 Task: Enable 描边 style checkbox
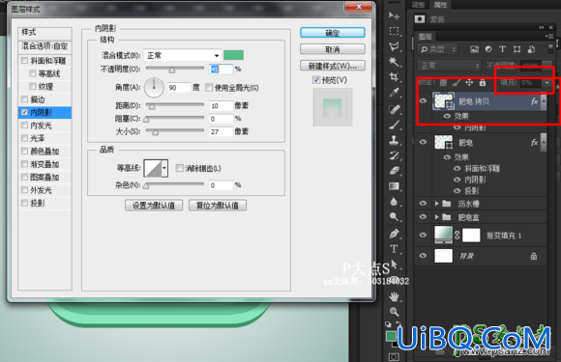click(24, 98)
